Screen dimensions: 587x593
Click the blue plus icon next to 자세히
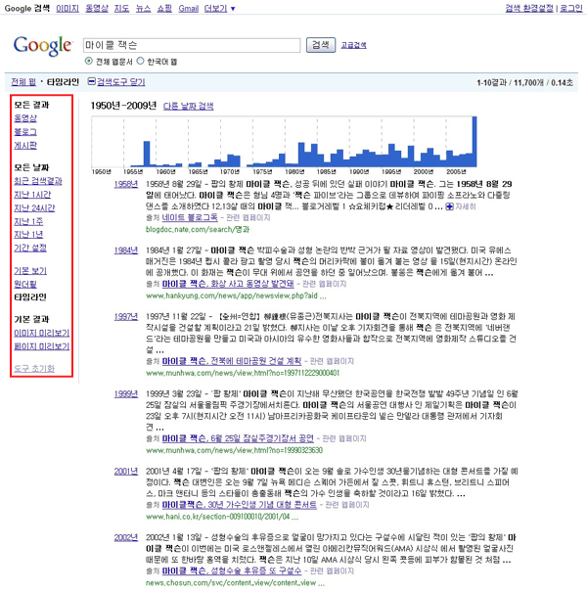[449, 206]
